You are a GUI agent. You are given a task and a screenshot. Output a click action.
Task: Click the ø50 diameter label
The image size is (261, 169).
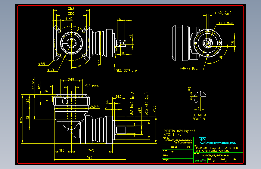click(154, 109)
